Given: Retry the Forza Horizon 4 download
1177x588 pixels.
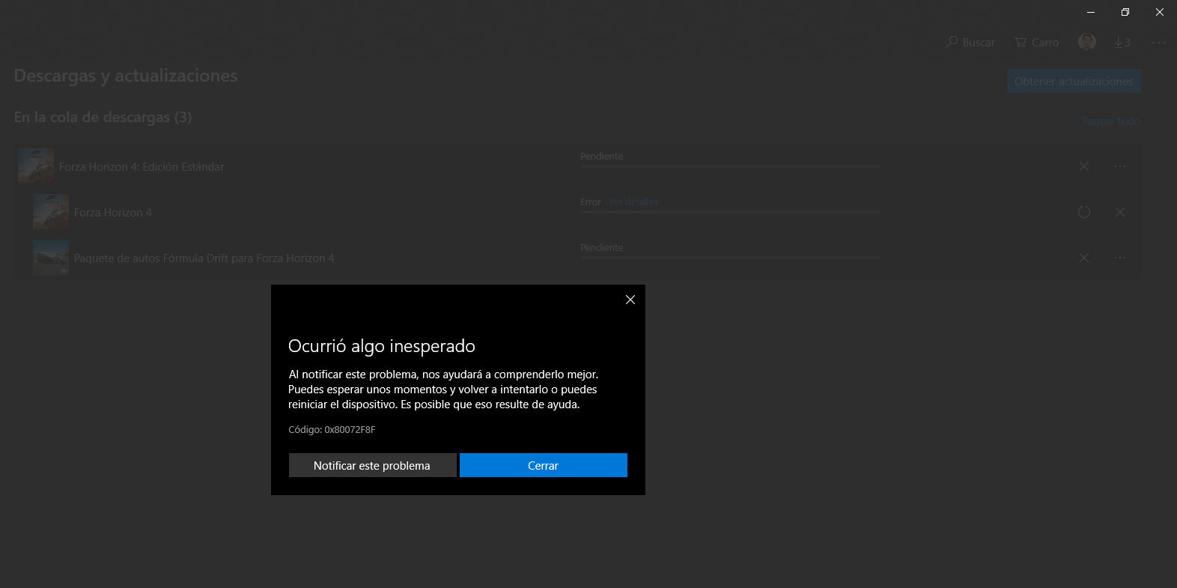Looking at the screenshot, I should coord(1084,212).
